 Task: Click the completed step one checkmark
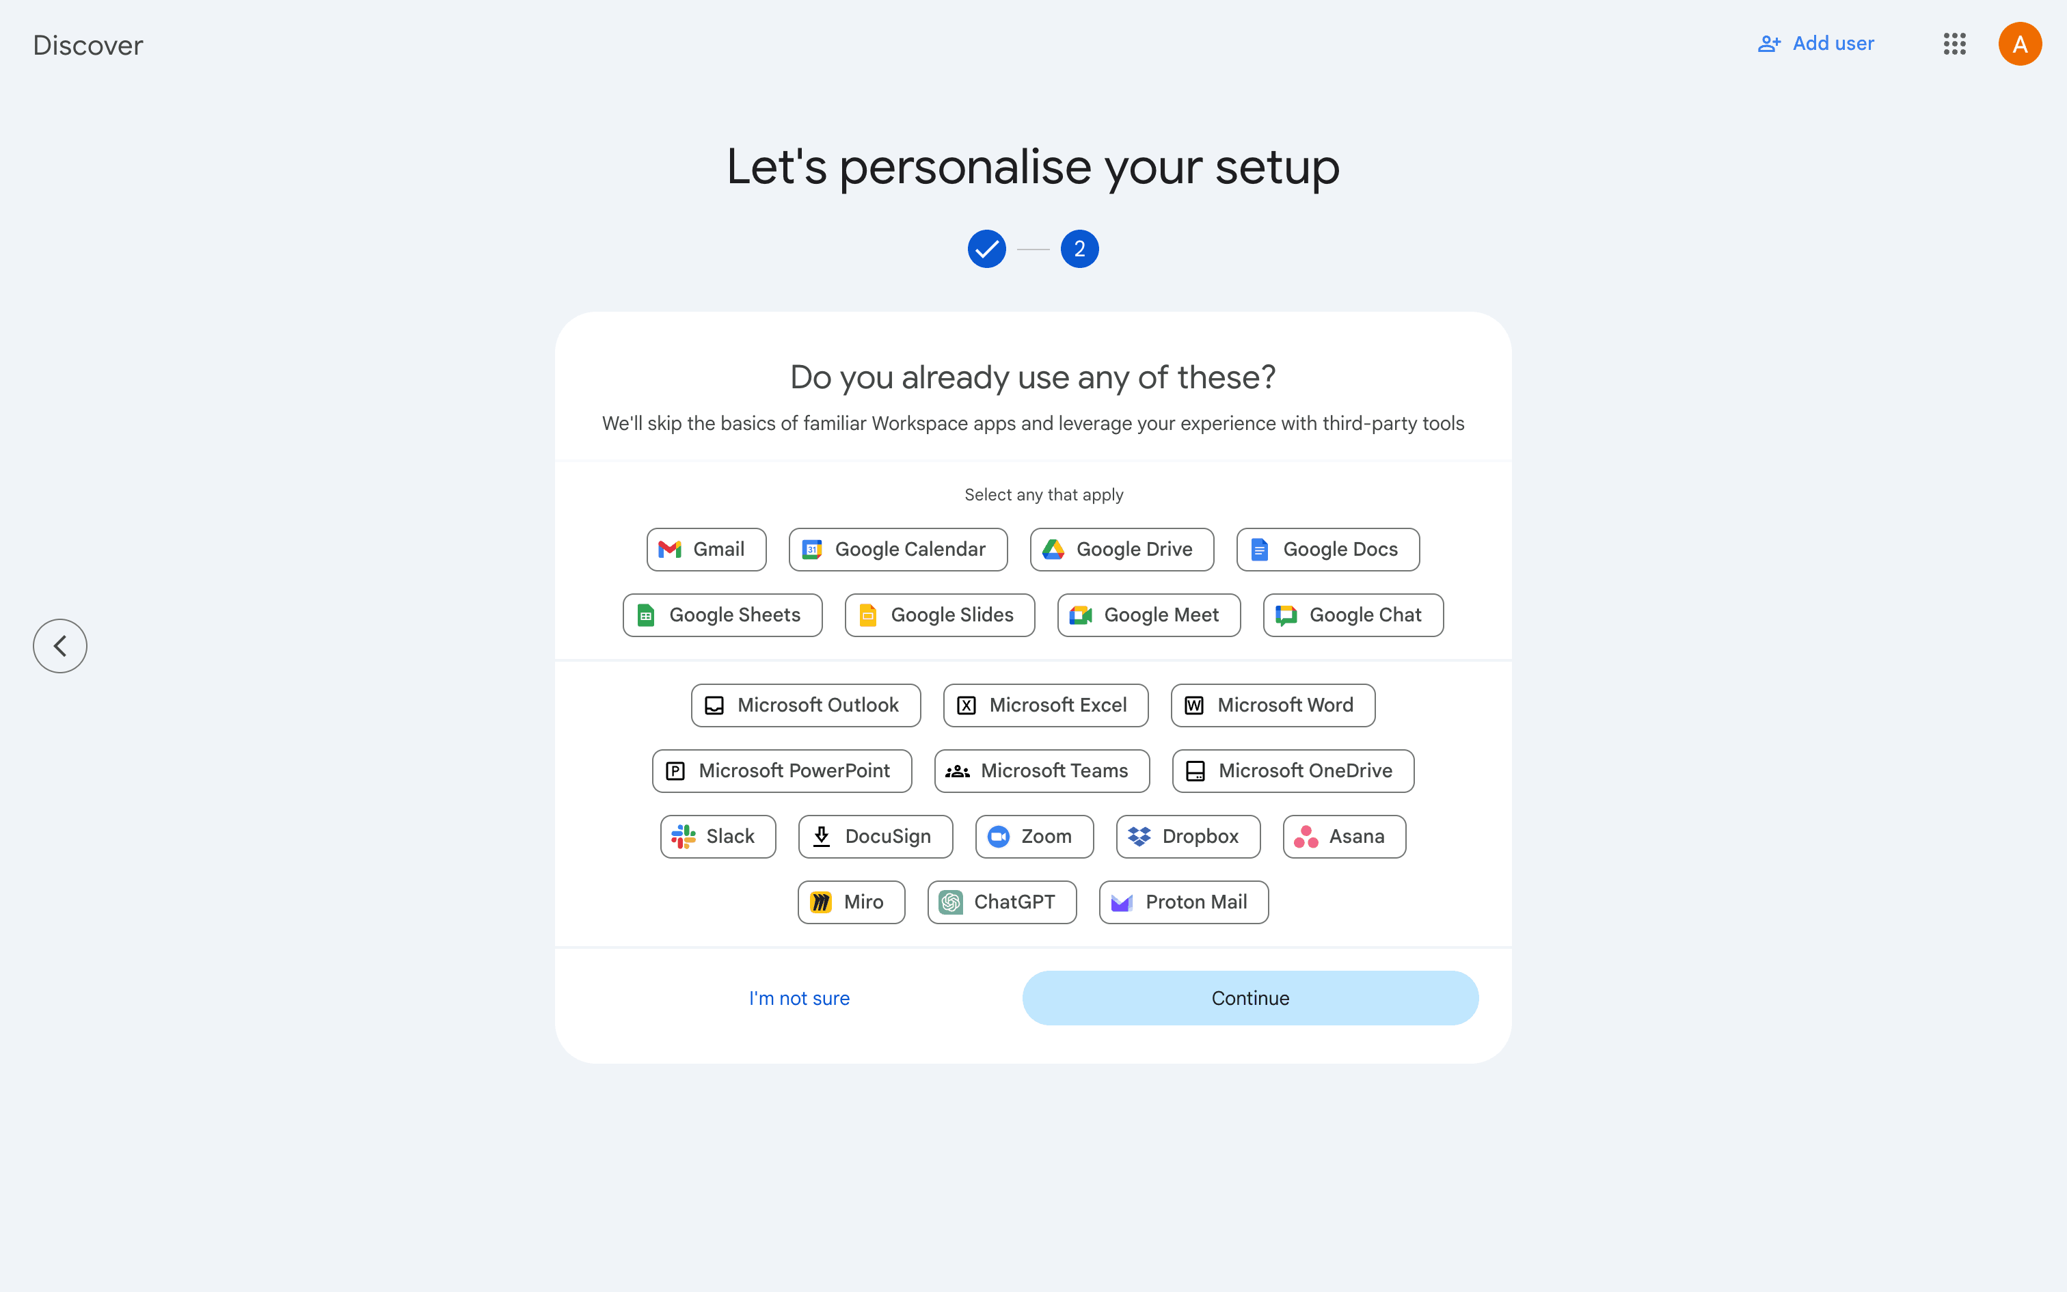pyautogui.click(x=986, y=249)
